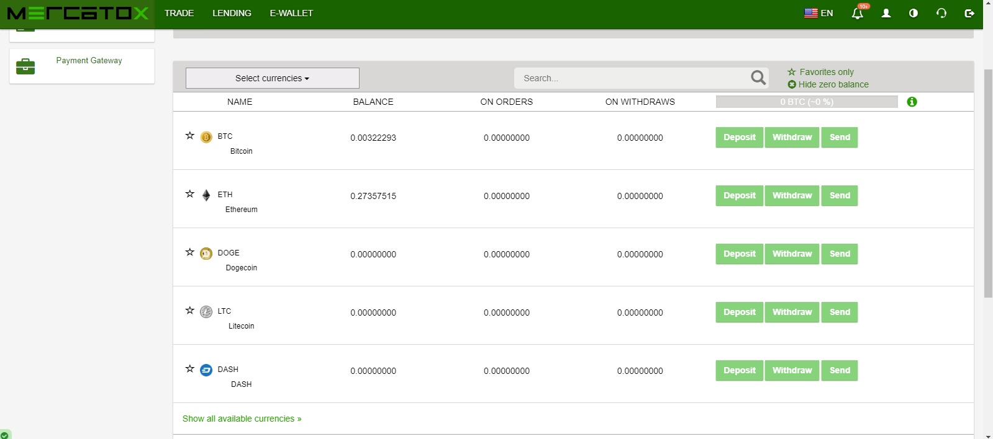Send DASH to another user
The width and height of the screenshot is (993, 439).
(840, 370)
